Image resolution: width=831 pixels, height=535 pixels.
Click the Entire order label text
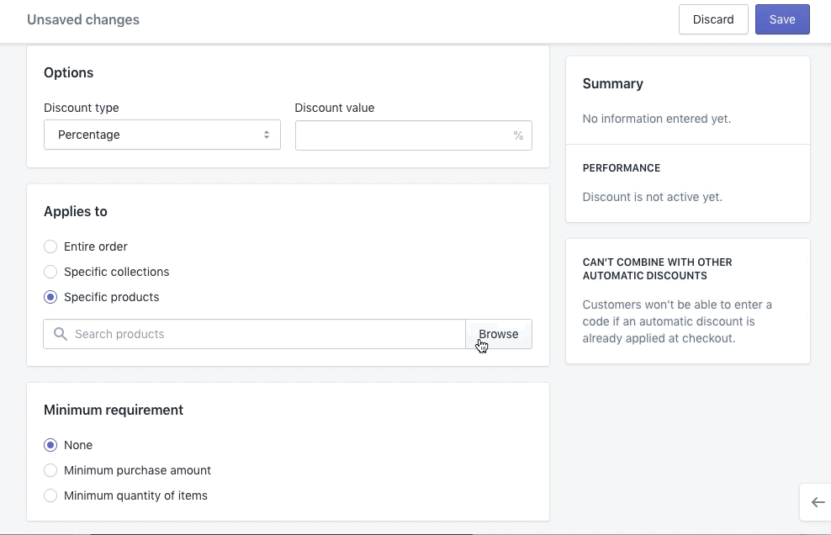(x=96, y=246)
